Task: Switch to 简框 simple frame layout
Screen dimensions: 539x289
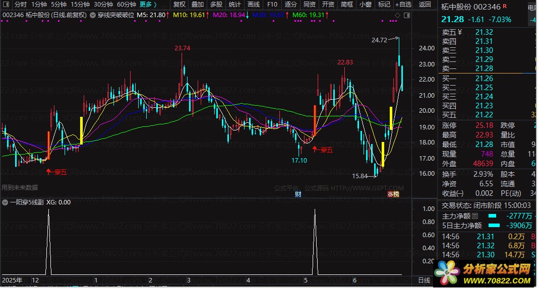Action: [x=347, y=5]
